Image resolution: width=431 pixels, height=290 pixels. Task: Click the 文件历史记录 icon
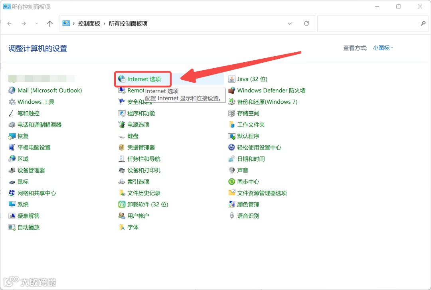pos(121,193)
